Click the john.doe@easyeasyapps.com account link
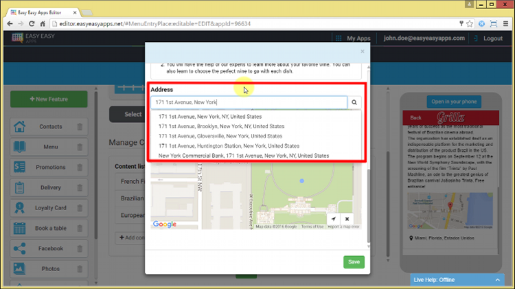The height and width of the screenshot is (289, 515). (x=424, y=38)
